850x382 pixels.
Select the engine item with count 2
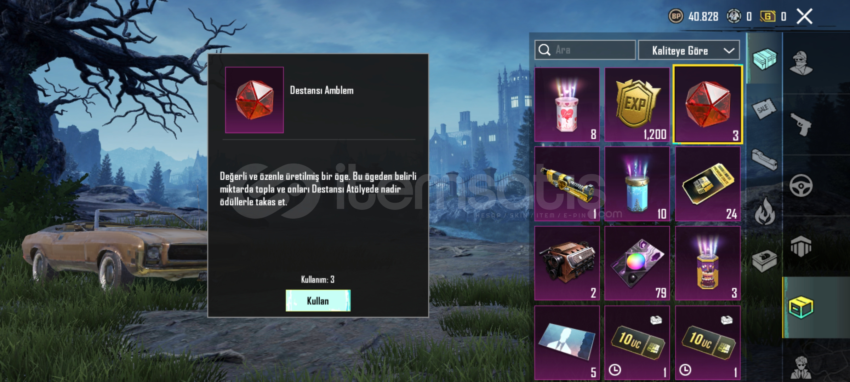(567, 263)
